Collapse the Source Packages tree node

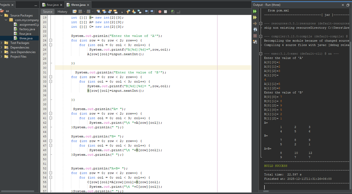(2, 15)
